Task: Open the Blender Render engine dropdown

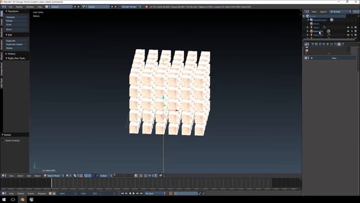Action: [131, 7]
